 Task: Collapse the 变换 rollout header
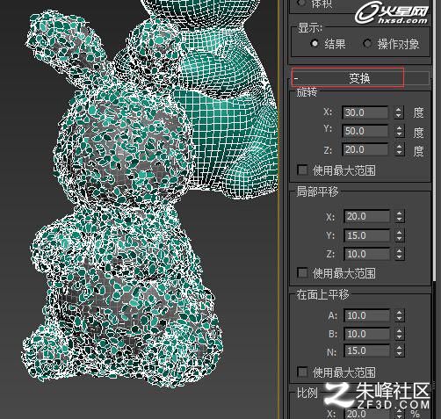pos(360,78)
